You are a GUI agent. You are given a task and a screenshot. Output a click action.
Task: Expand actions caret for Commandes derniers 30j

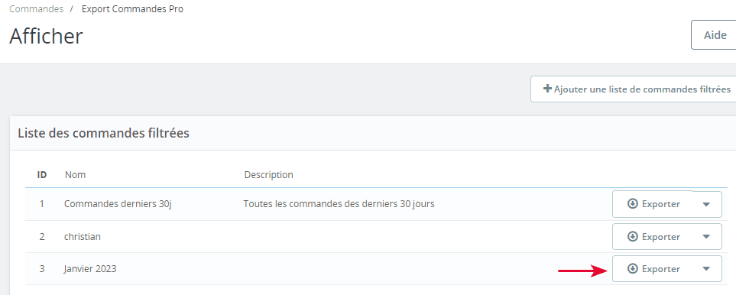[x=706, y=204]
